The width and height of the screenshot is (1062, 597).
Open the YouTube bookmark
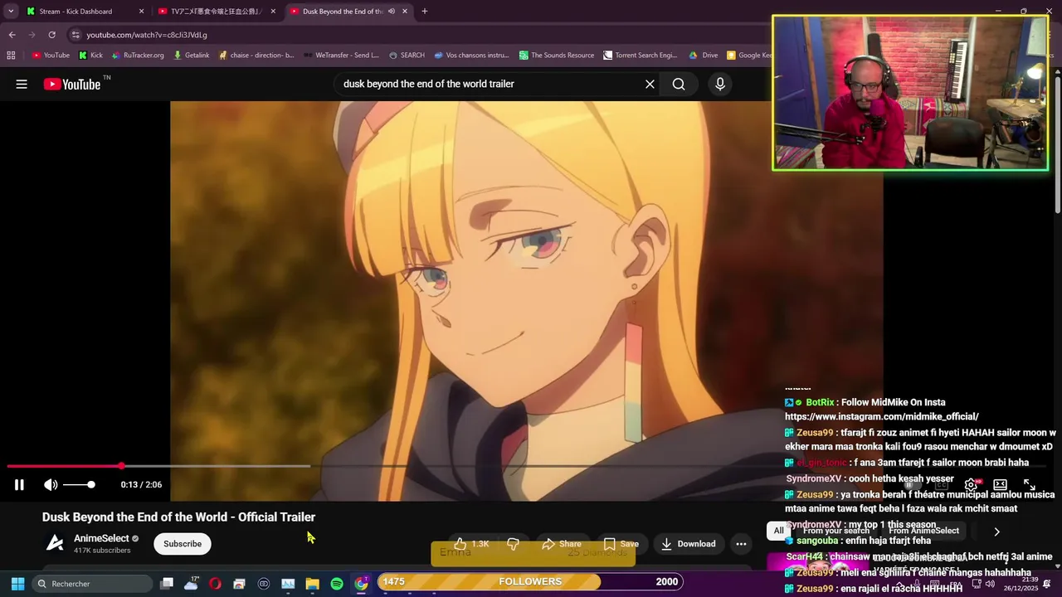pos(51,56)
